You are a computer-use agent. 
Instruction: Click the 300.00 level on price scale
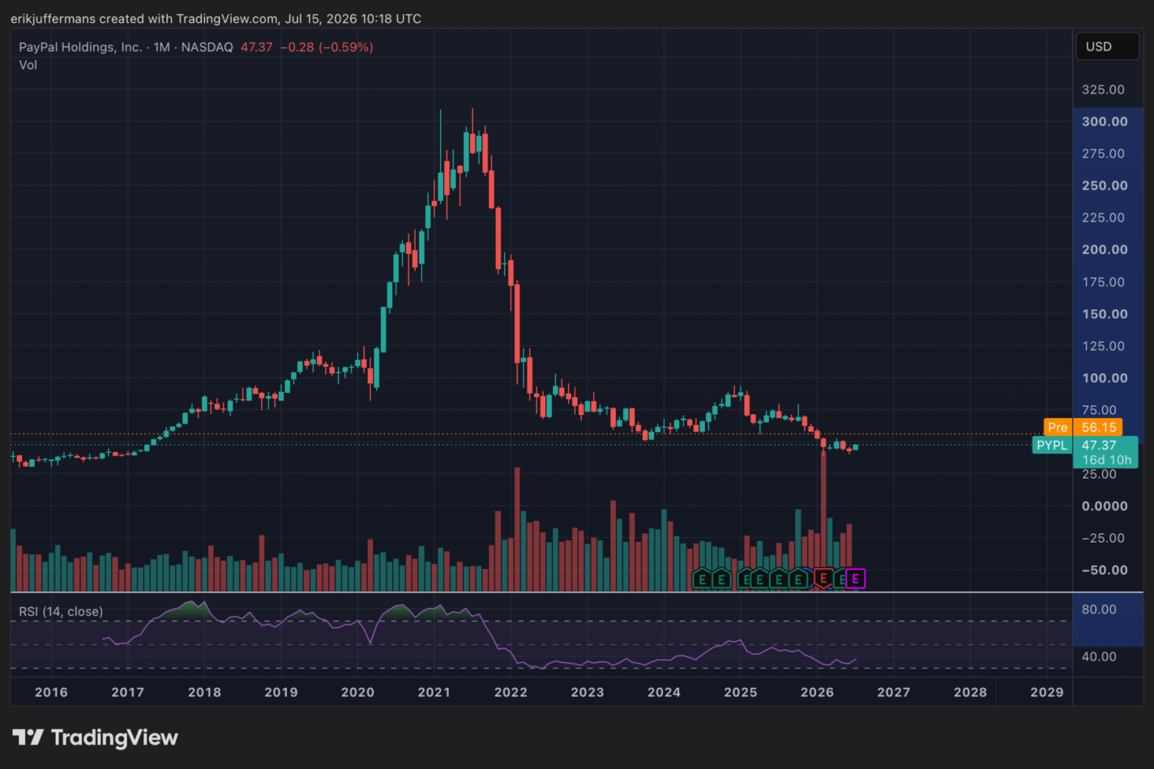point(1105,122)
